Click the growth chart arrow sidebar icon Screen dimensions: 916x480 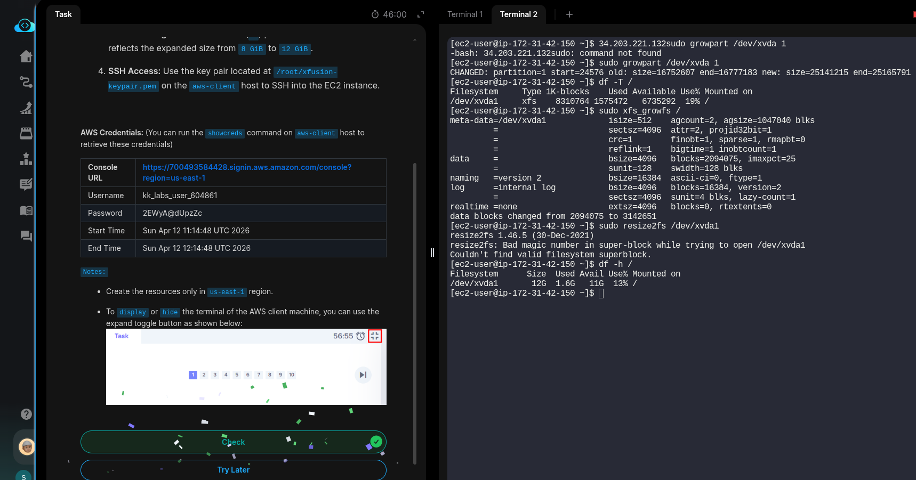click(26, 108)
